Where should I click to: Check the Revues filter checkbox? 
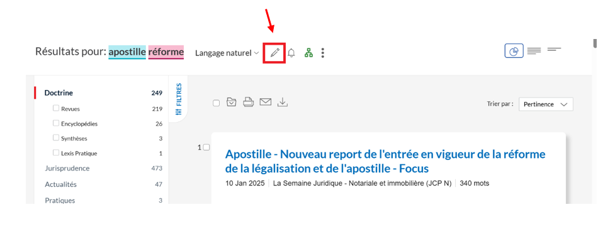(56, 108)
